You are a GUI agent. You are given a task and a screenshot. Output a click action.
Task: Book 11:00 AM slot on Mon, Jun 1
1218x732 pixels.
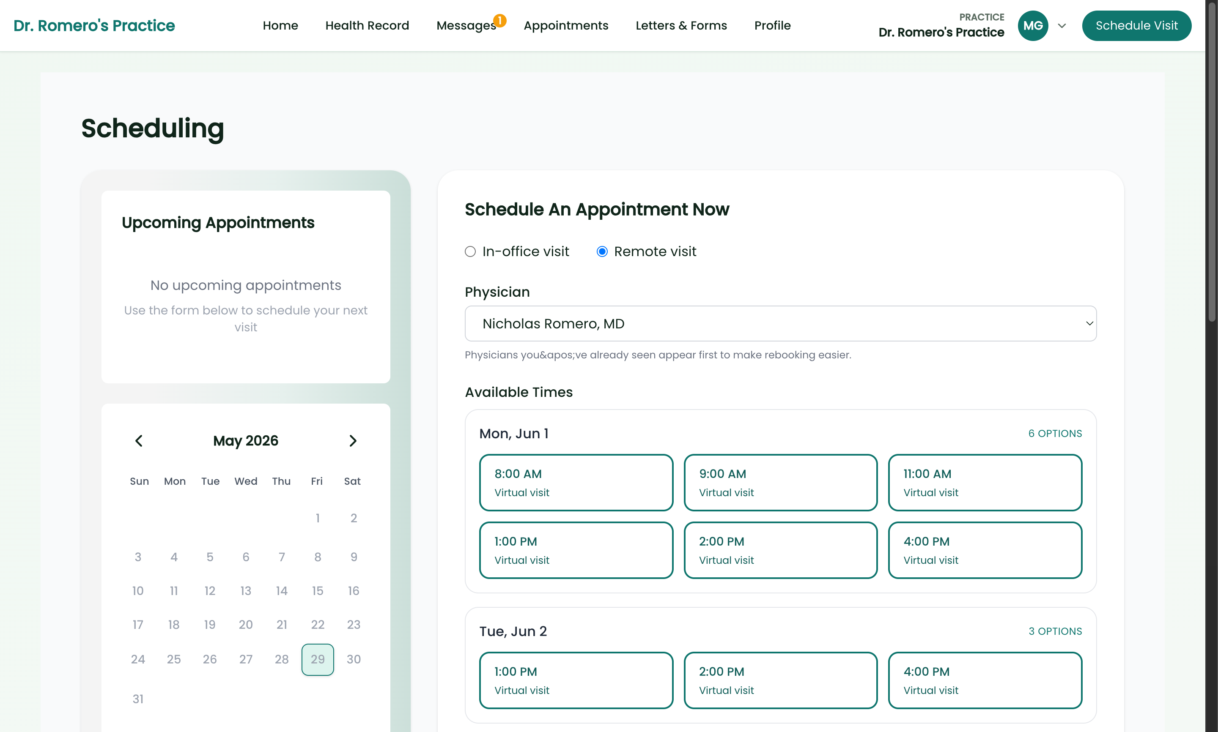coord(985,482)
